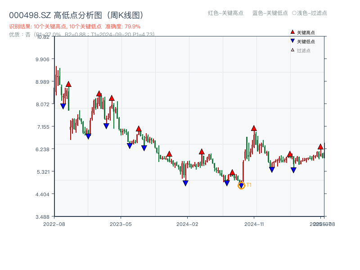360x270 pixels.
Task: Click red high-point triangle at 2024-11 peak
Action: click(x=254, y=128)
